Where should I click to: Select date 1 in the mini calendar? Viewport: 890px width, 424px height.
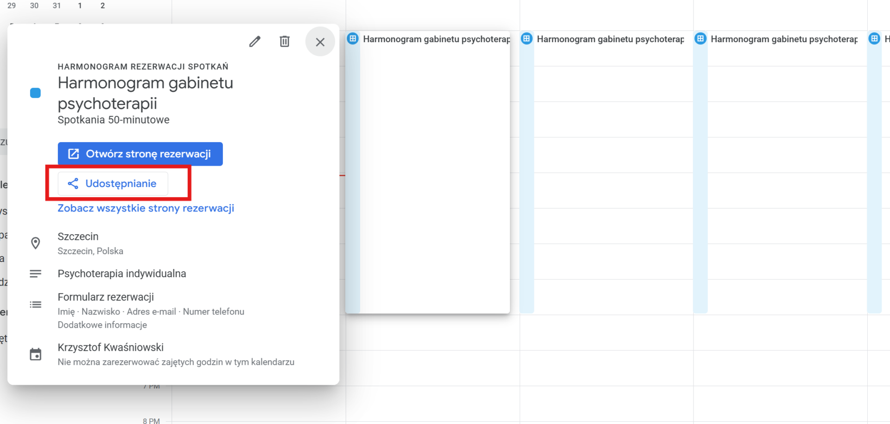(80, 6)
